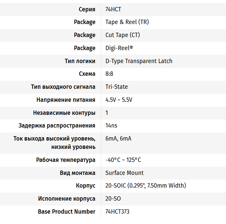Click the 74HCT series value

(113, 9)
